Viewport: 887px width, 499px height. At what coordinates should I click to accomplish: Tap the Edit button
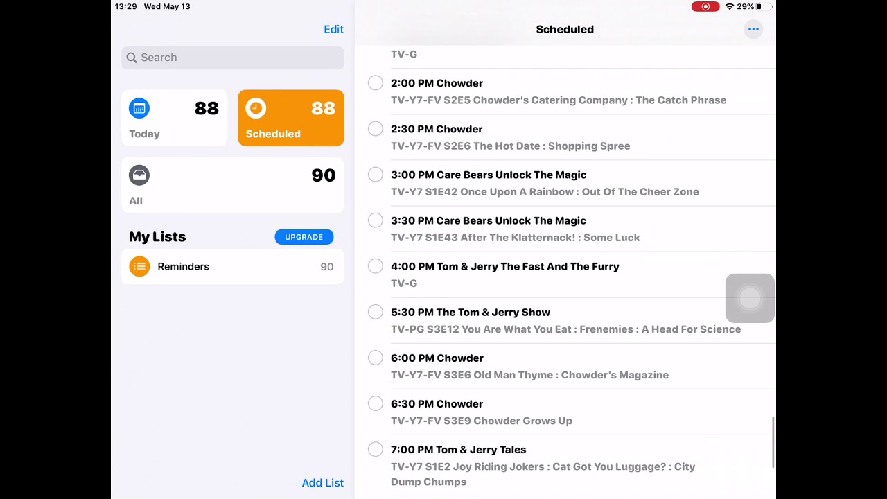tap(333, 29)
